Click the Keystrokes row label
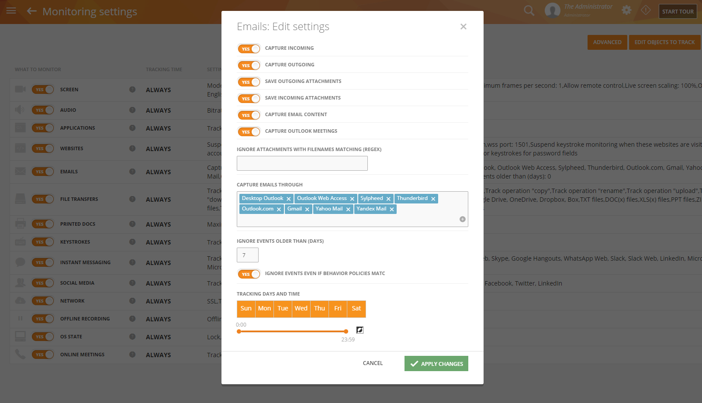702x403 pixels. point(75,242)
